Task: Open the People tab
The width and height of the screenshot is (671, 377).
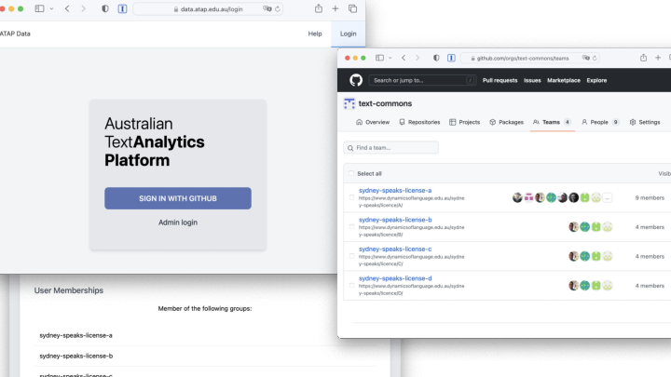Action: click(x=600, y=122)
